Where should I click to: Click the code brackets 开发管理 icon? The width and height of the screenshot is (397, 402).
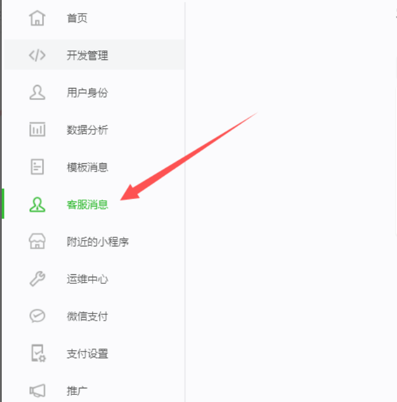[37, 55]
